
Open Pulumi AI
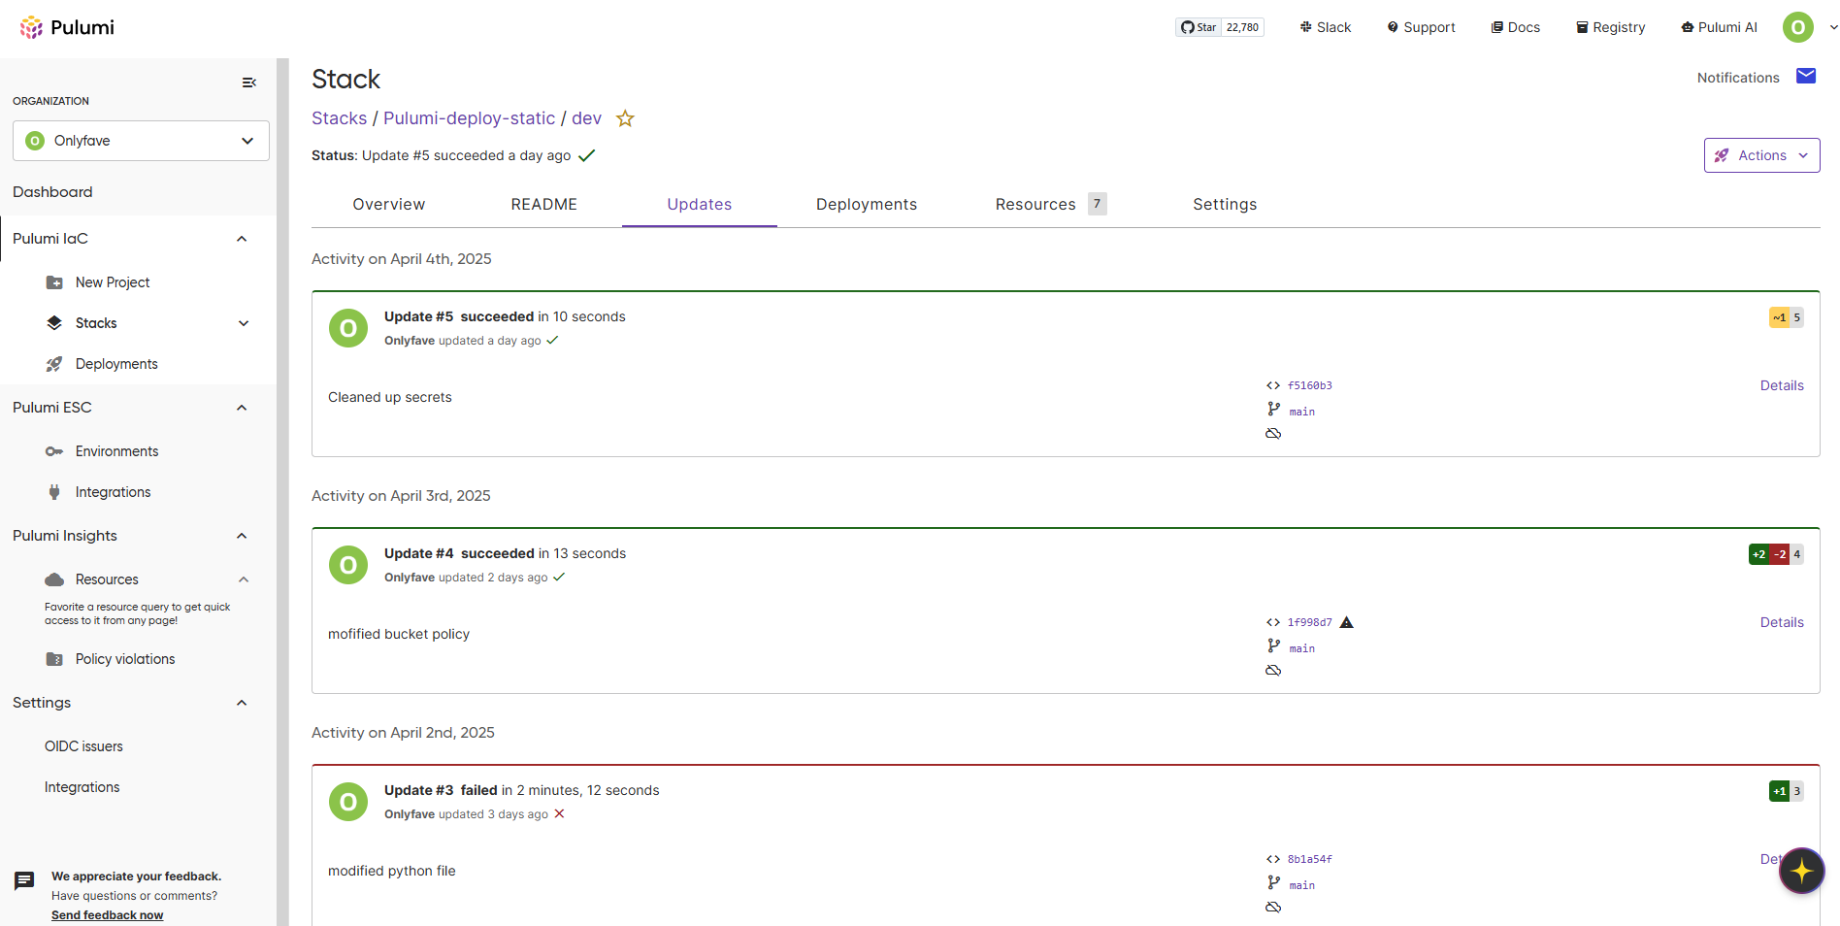pos(1719,27)
